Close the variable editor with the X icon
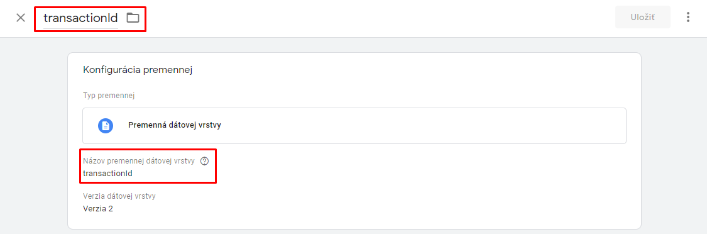 [21, 18]
